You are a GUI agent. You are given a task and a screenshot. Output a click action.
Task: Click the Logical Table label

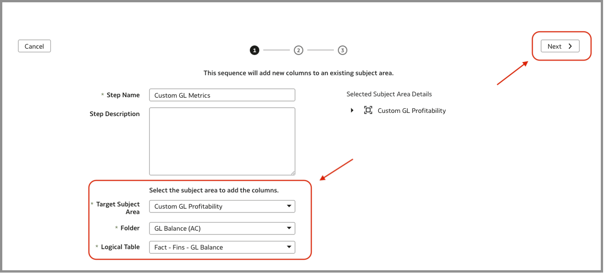(x=120, y=247)
